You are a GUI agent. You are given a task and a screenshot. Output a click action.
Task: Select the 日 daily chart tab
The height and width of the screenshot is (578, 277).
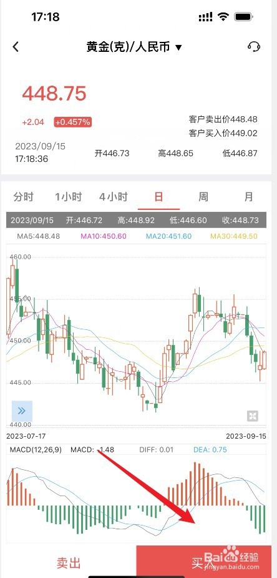click(158, 196)
